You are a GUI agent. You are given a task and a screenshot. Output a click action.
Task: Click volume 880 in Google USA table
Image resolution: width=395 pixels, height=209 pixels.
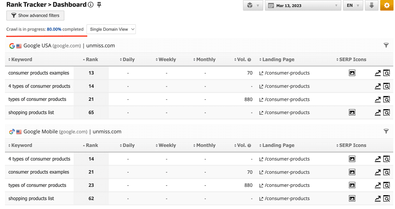click(248, 99)
